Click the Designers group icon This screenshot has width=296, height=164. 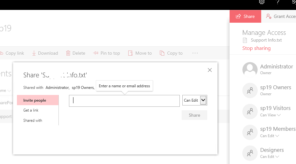click(x=250, y=153)
